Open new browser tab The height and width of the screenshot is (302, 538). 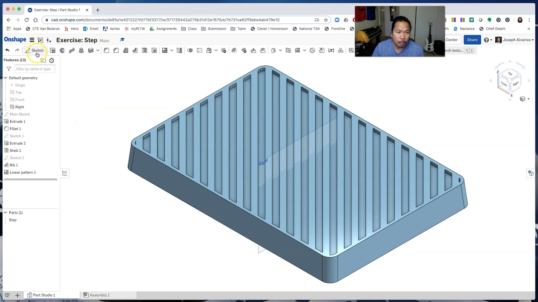tap(98, 10)
